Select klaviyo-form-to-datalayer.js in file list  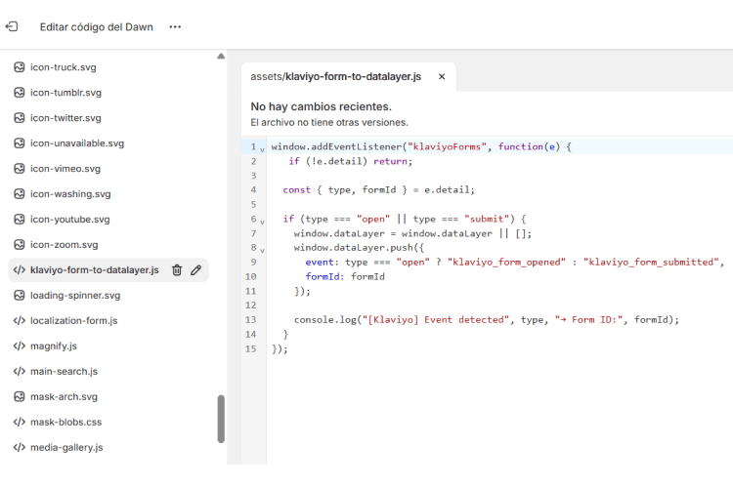pos(95,270)
